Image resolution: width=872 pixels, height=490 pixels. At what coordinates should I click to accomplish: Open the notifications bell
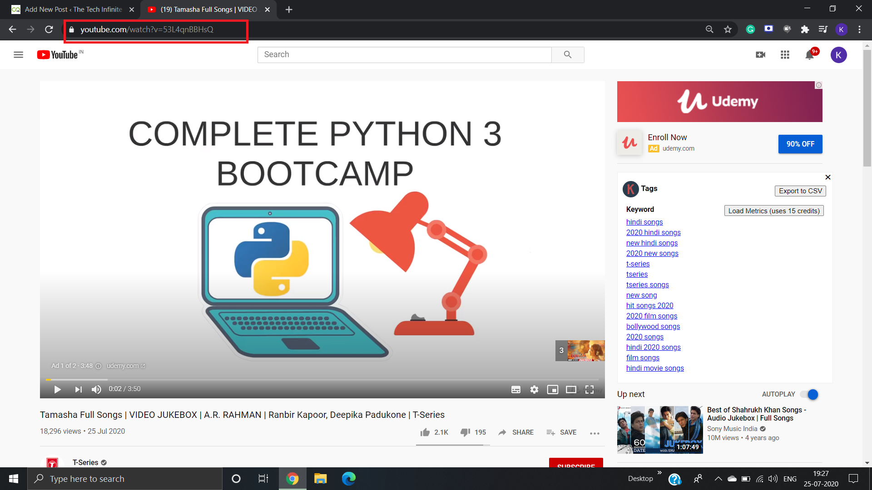coord(810,55)
